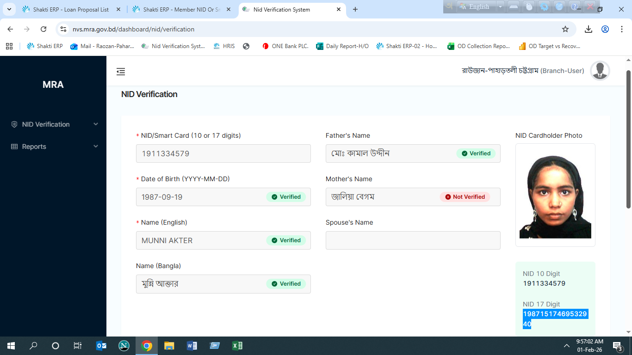Reload the page using the refresh icon
The height and width of the screenshot is (355, 632).
(x=43, y=29)
